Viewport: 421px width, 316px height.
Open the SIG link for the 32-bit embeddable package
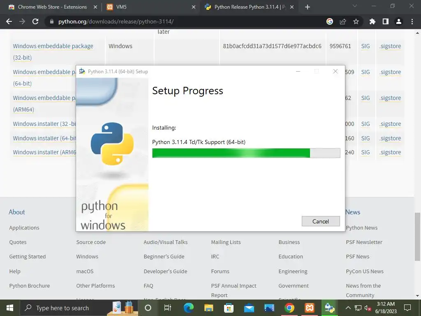pos(365,46)
